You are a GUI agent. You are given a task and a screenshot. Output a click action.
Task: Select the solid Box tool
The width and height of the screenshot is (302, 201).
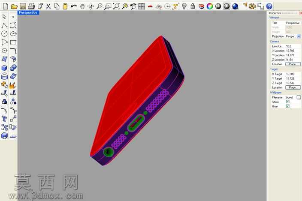click(x=4, y=68)
